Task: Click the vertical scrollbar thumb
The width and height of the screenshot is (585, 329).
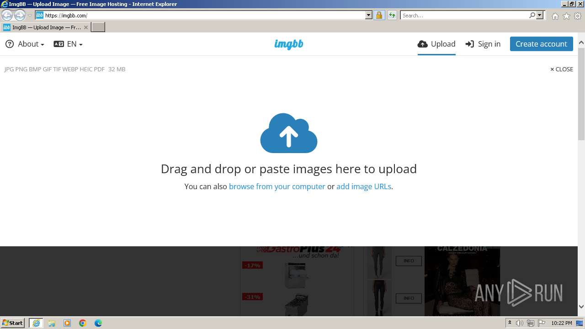Action: click(x=581, y=94)
